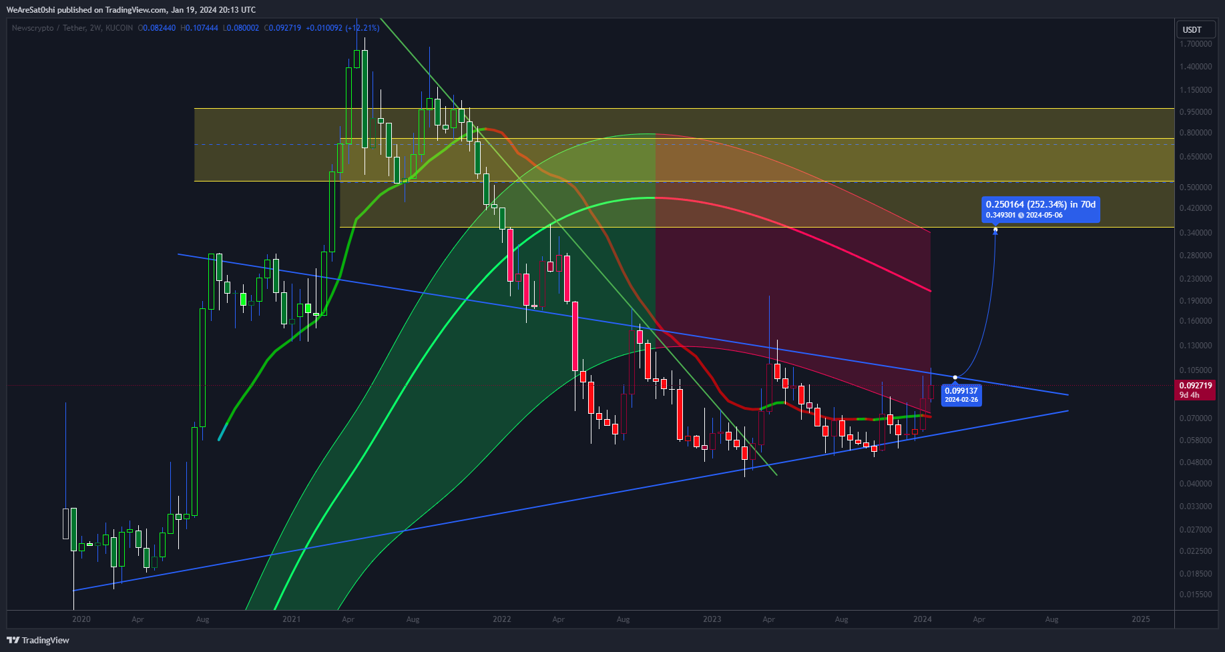
Task: Click the low value L0.080002
Action: pos(241,28)
